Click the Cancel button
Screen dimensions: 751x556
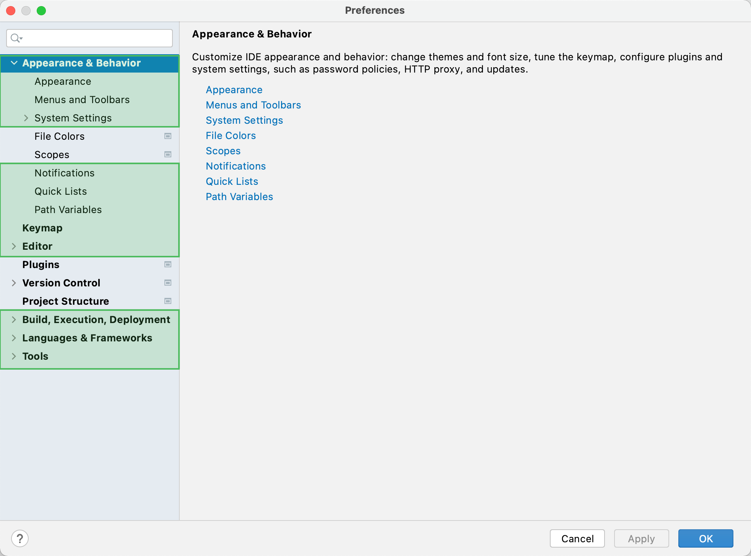point(578,538)
